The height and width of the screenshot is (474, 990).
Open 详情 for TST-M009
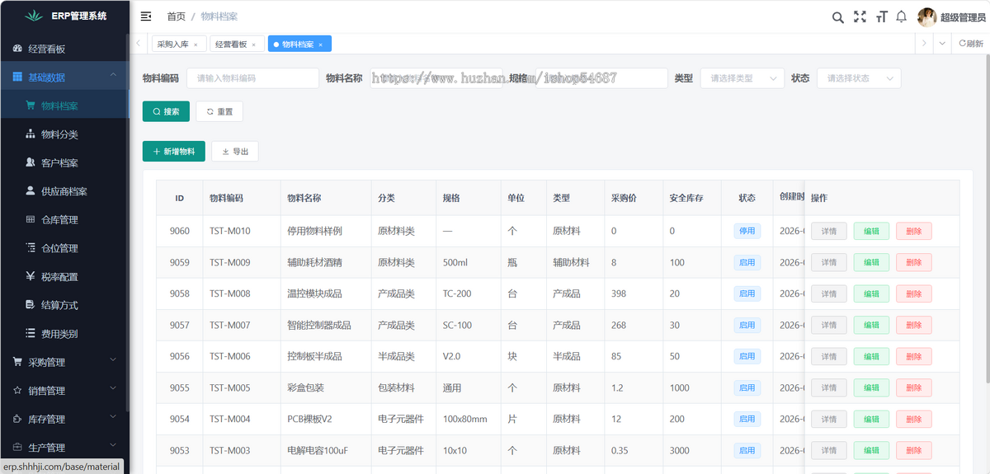[x=828, y=262]
